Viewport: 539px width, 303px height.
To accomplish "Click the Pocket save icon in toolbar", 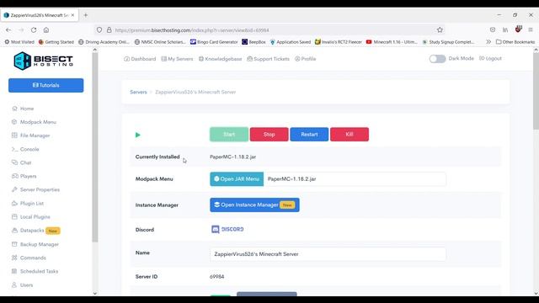I will 493,30.
